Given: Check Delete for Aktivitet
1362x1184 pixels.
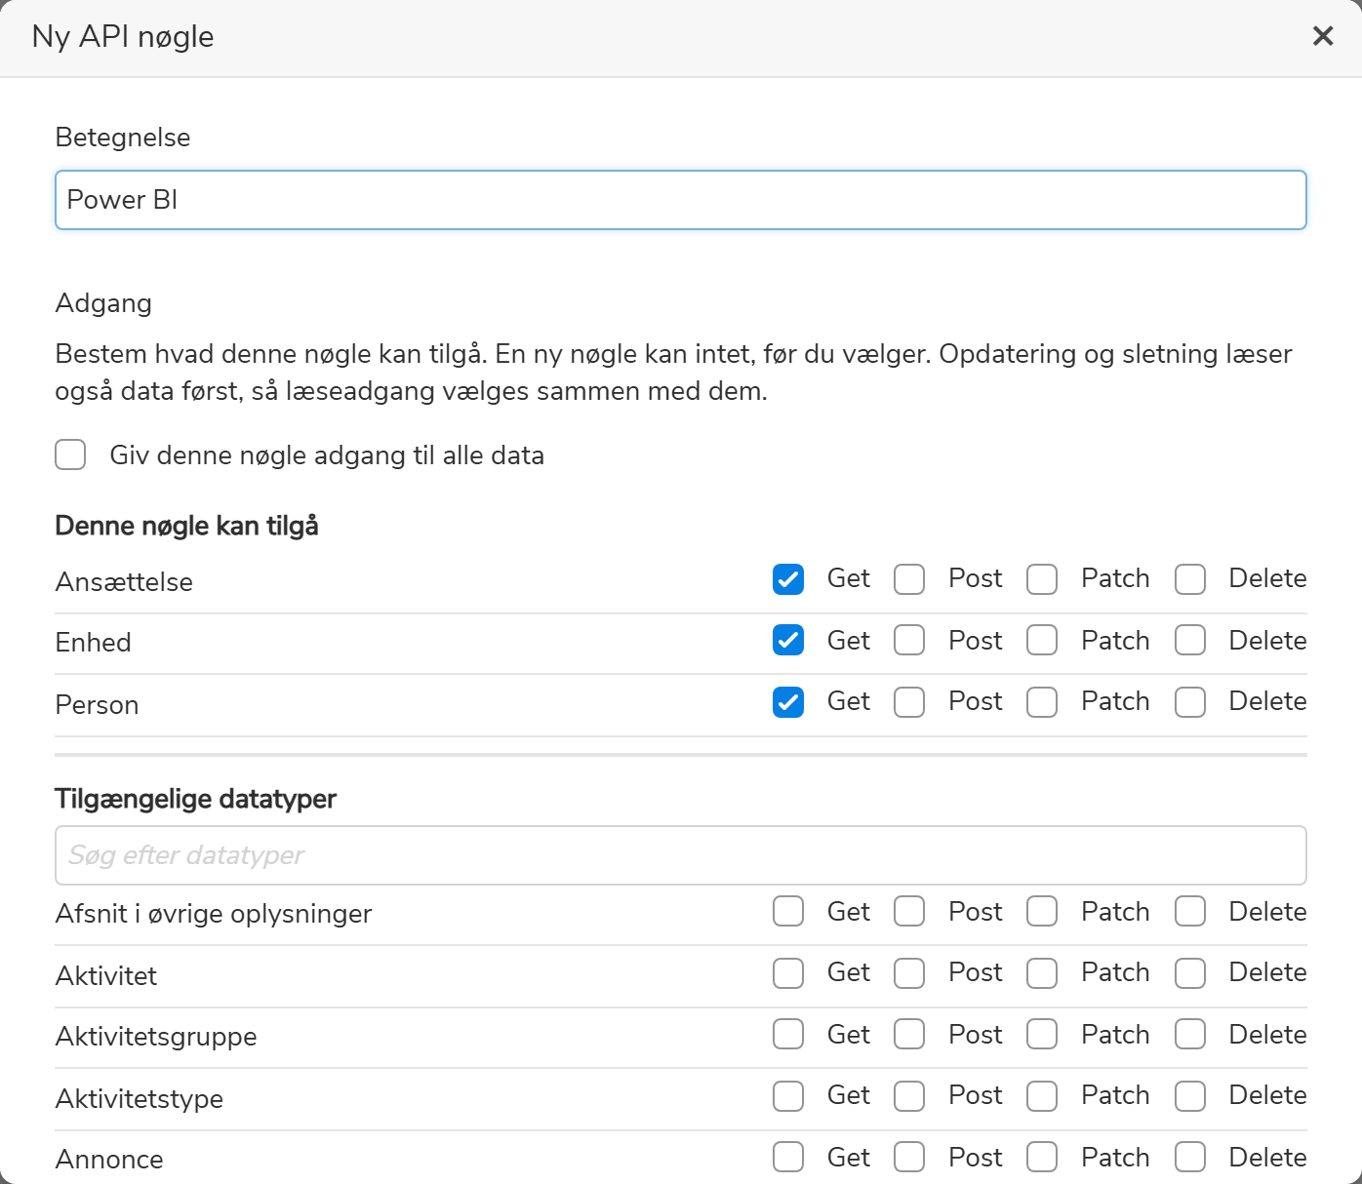Looking at the screenshot, I should (x=1190, y=973).
